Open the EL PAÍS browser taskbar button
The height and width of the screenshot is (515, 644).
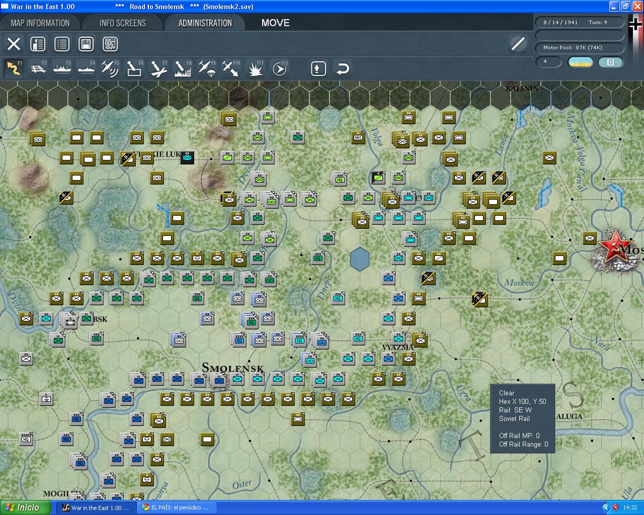(x=177, y=508)
